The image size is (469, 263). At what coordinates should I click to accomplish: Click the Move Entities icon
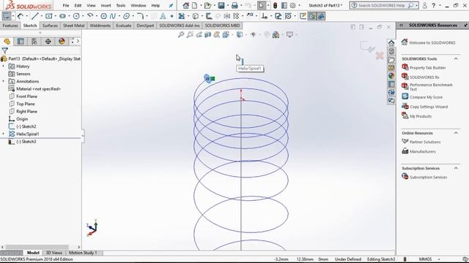(x=250, y=15)
